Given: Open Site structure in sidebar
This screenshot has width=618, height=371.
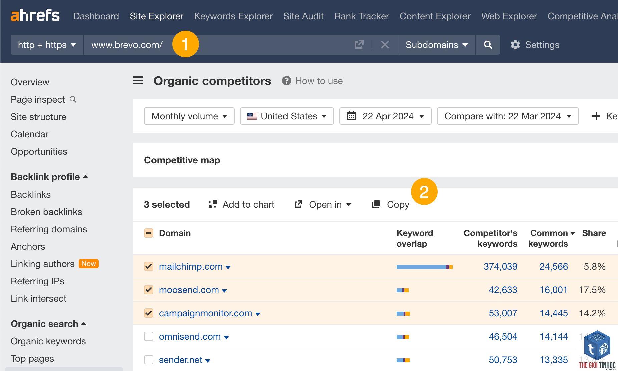Looking at the screenshot, I should (38, 117).
